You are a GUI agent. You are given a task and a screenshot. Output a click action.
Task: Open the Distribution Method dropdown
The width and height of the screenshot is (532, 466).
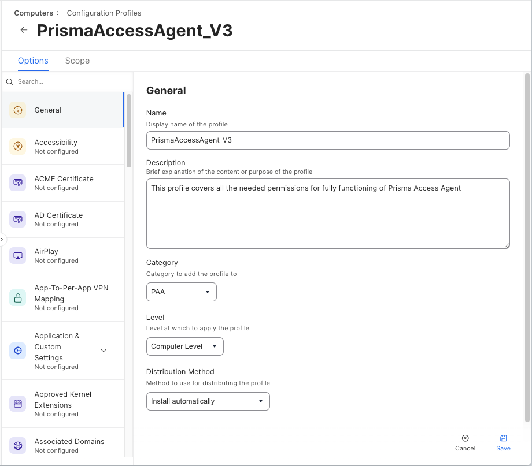tap(208, 401)
